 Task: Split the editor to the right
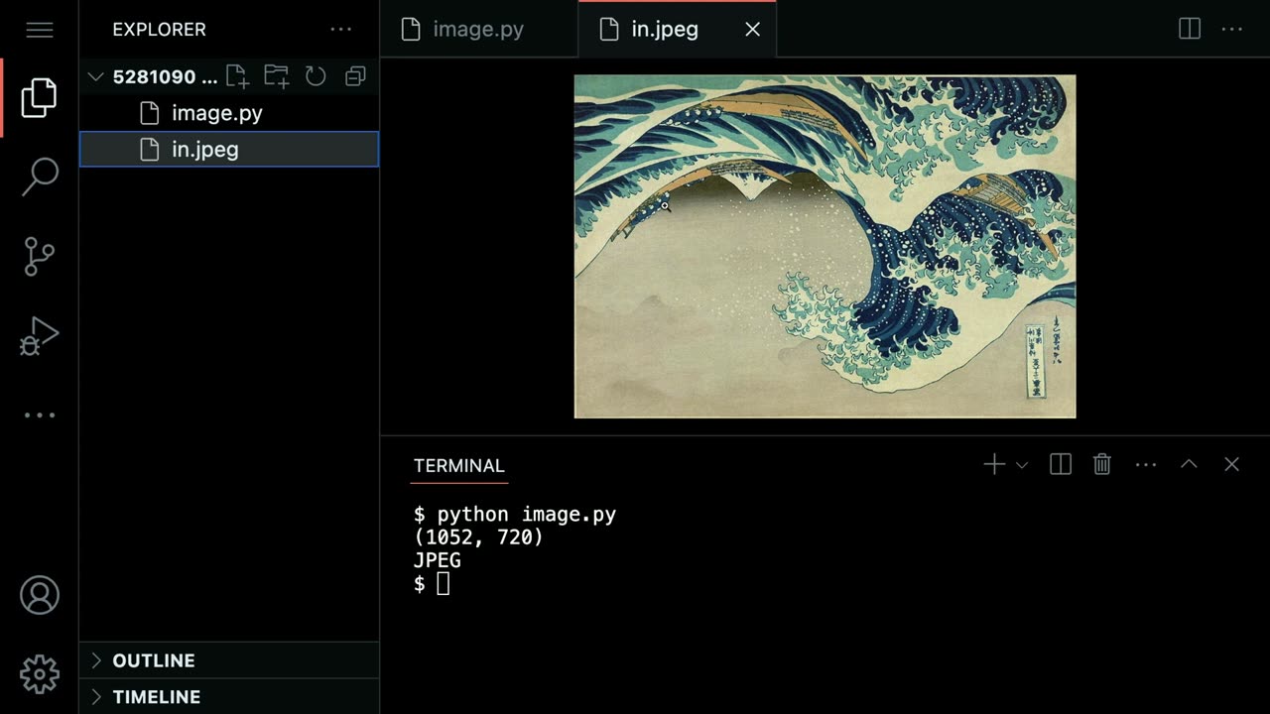[x=1190, y=30]
